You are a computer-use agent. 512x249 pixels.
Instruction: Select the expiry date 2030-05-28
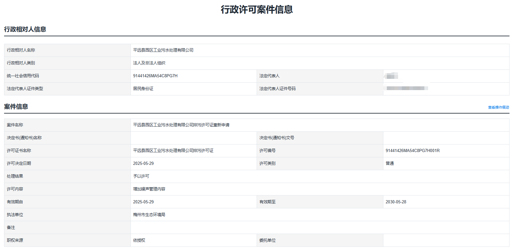click(x=396, y=202)
